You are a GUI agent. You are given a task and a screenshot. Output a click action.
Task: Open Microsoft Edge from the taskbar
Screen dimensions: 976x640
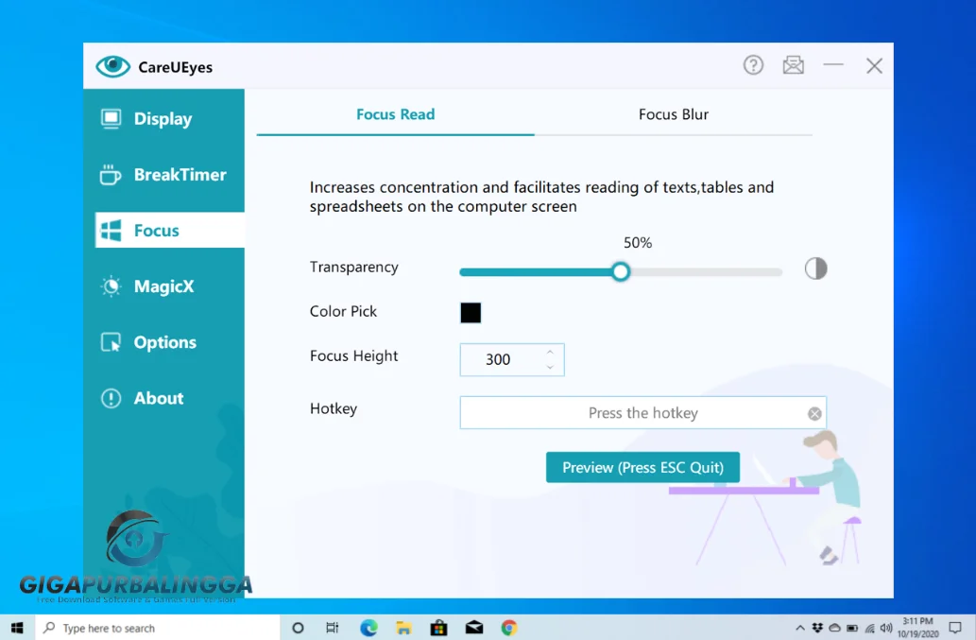[368, 628]
